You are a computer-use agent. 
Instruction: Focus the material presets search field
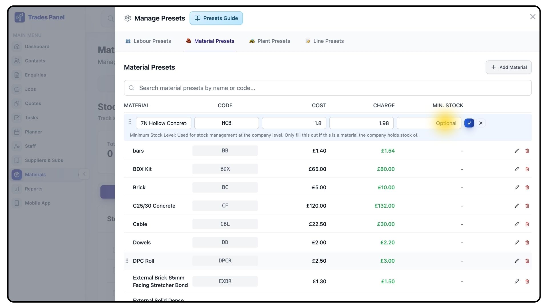[x=328, y=88]
